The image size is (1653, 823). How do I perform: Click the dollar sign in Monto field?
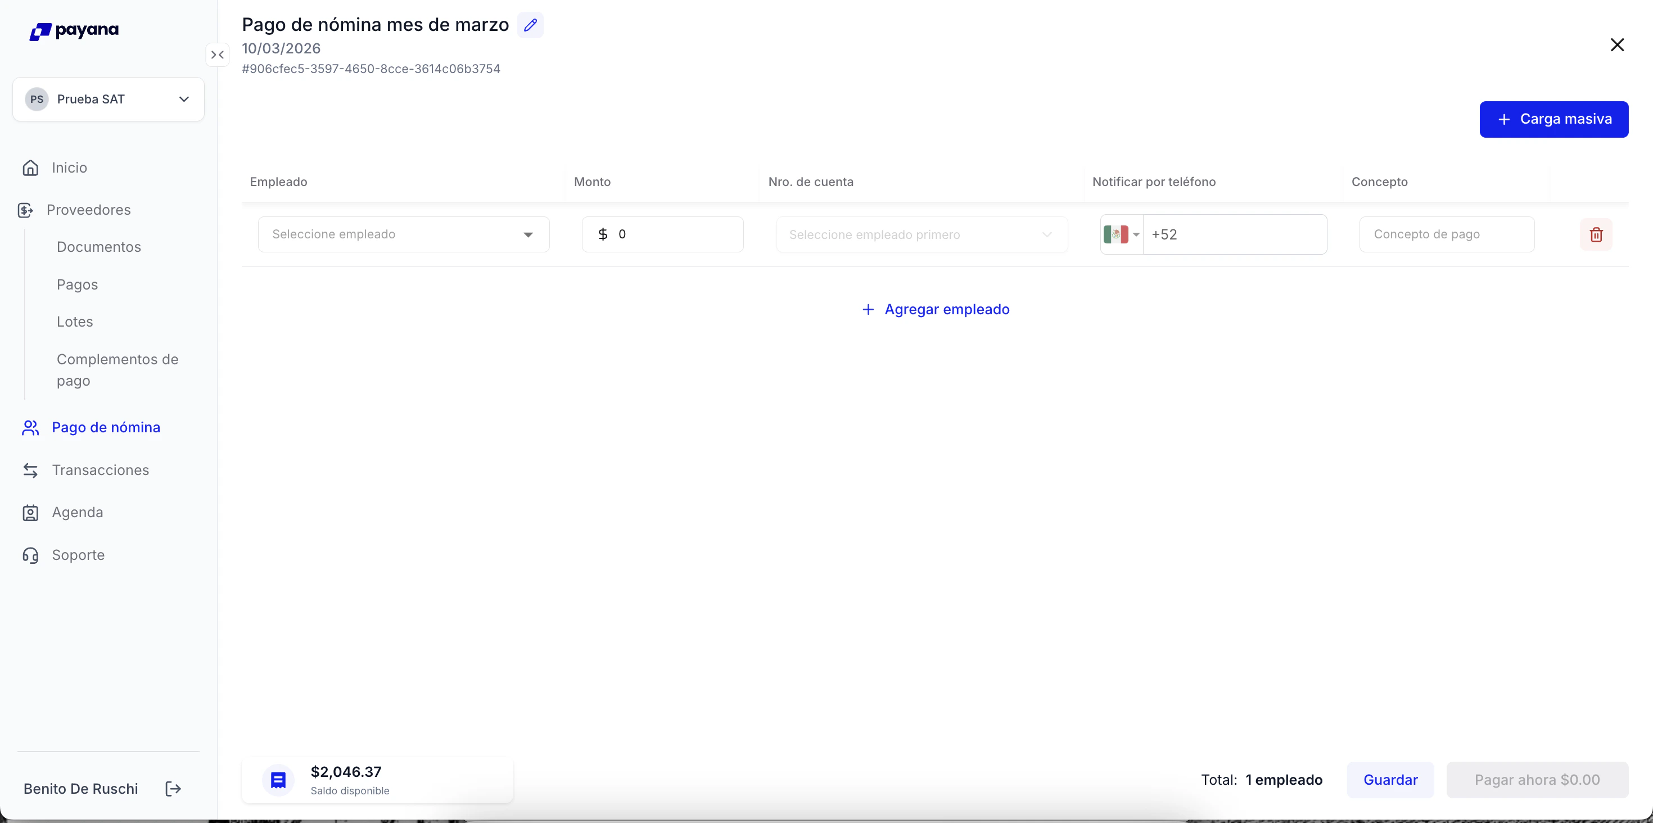point(603,235)
